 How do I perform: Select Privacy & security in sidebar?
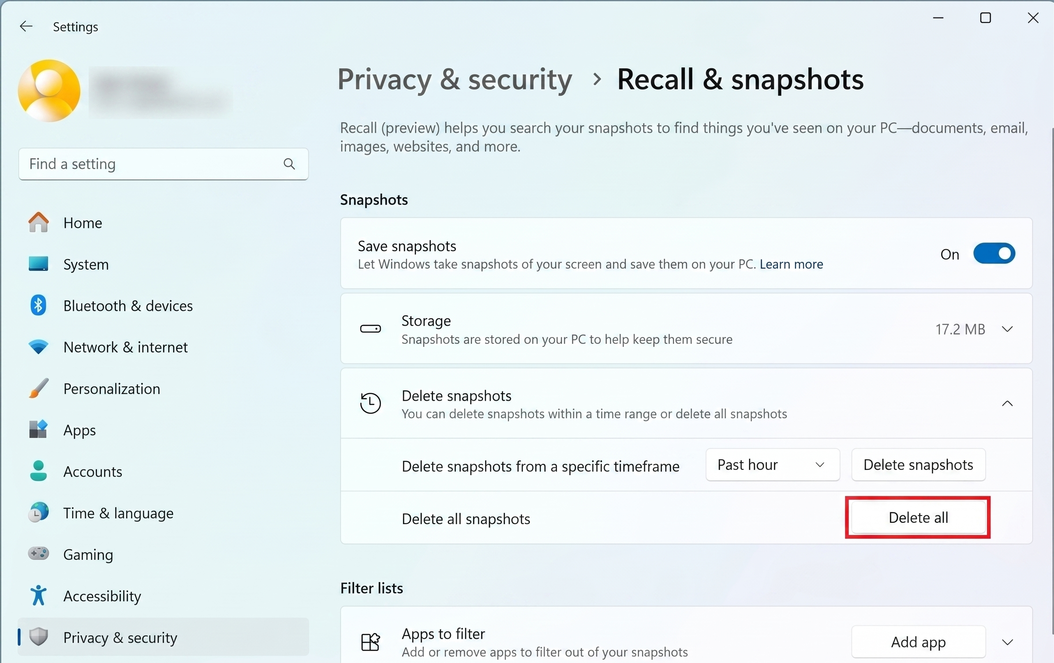click(120, 637)
